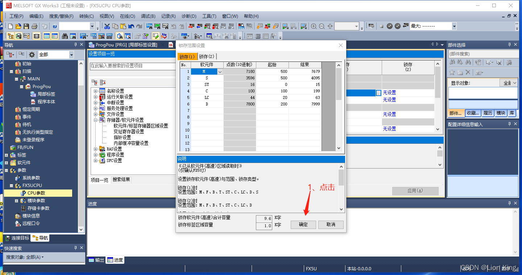Click expand-all icon above settings tree

click(94, 82)
